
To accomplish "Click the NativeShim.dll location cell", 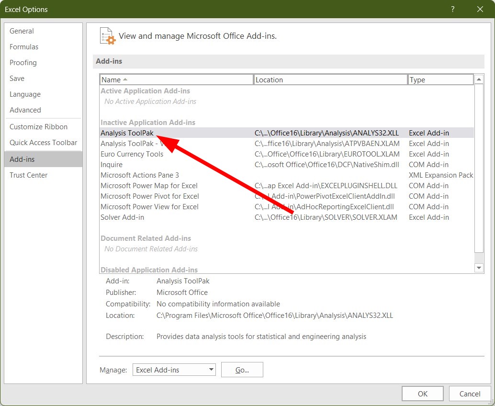I will coord(327,165).
